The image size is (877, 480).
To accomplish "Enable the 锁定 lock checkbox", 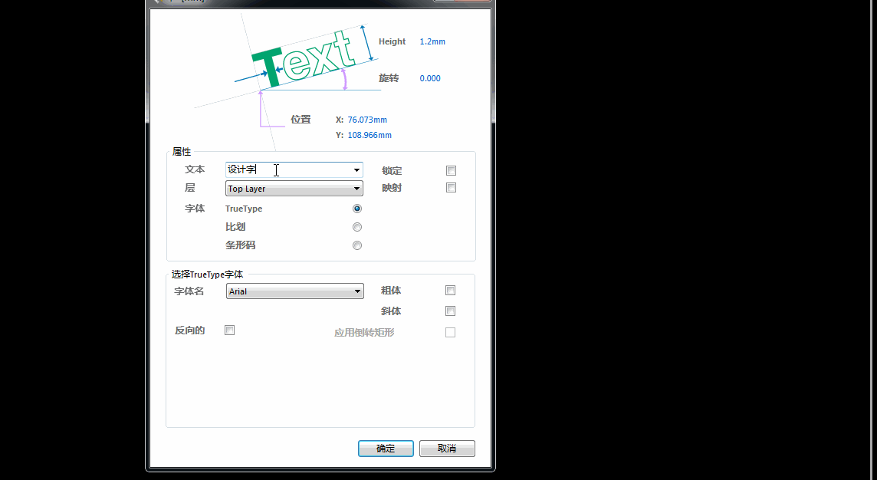I will coord(451,170).
